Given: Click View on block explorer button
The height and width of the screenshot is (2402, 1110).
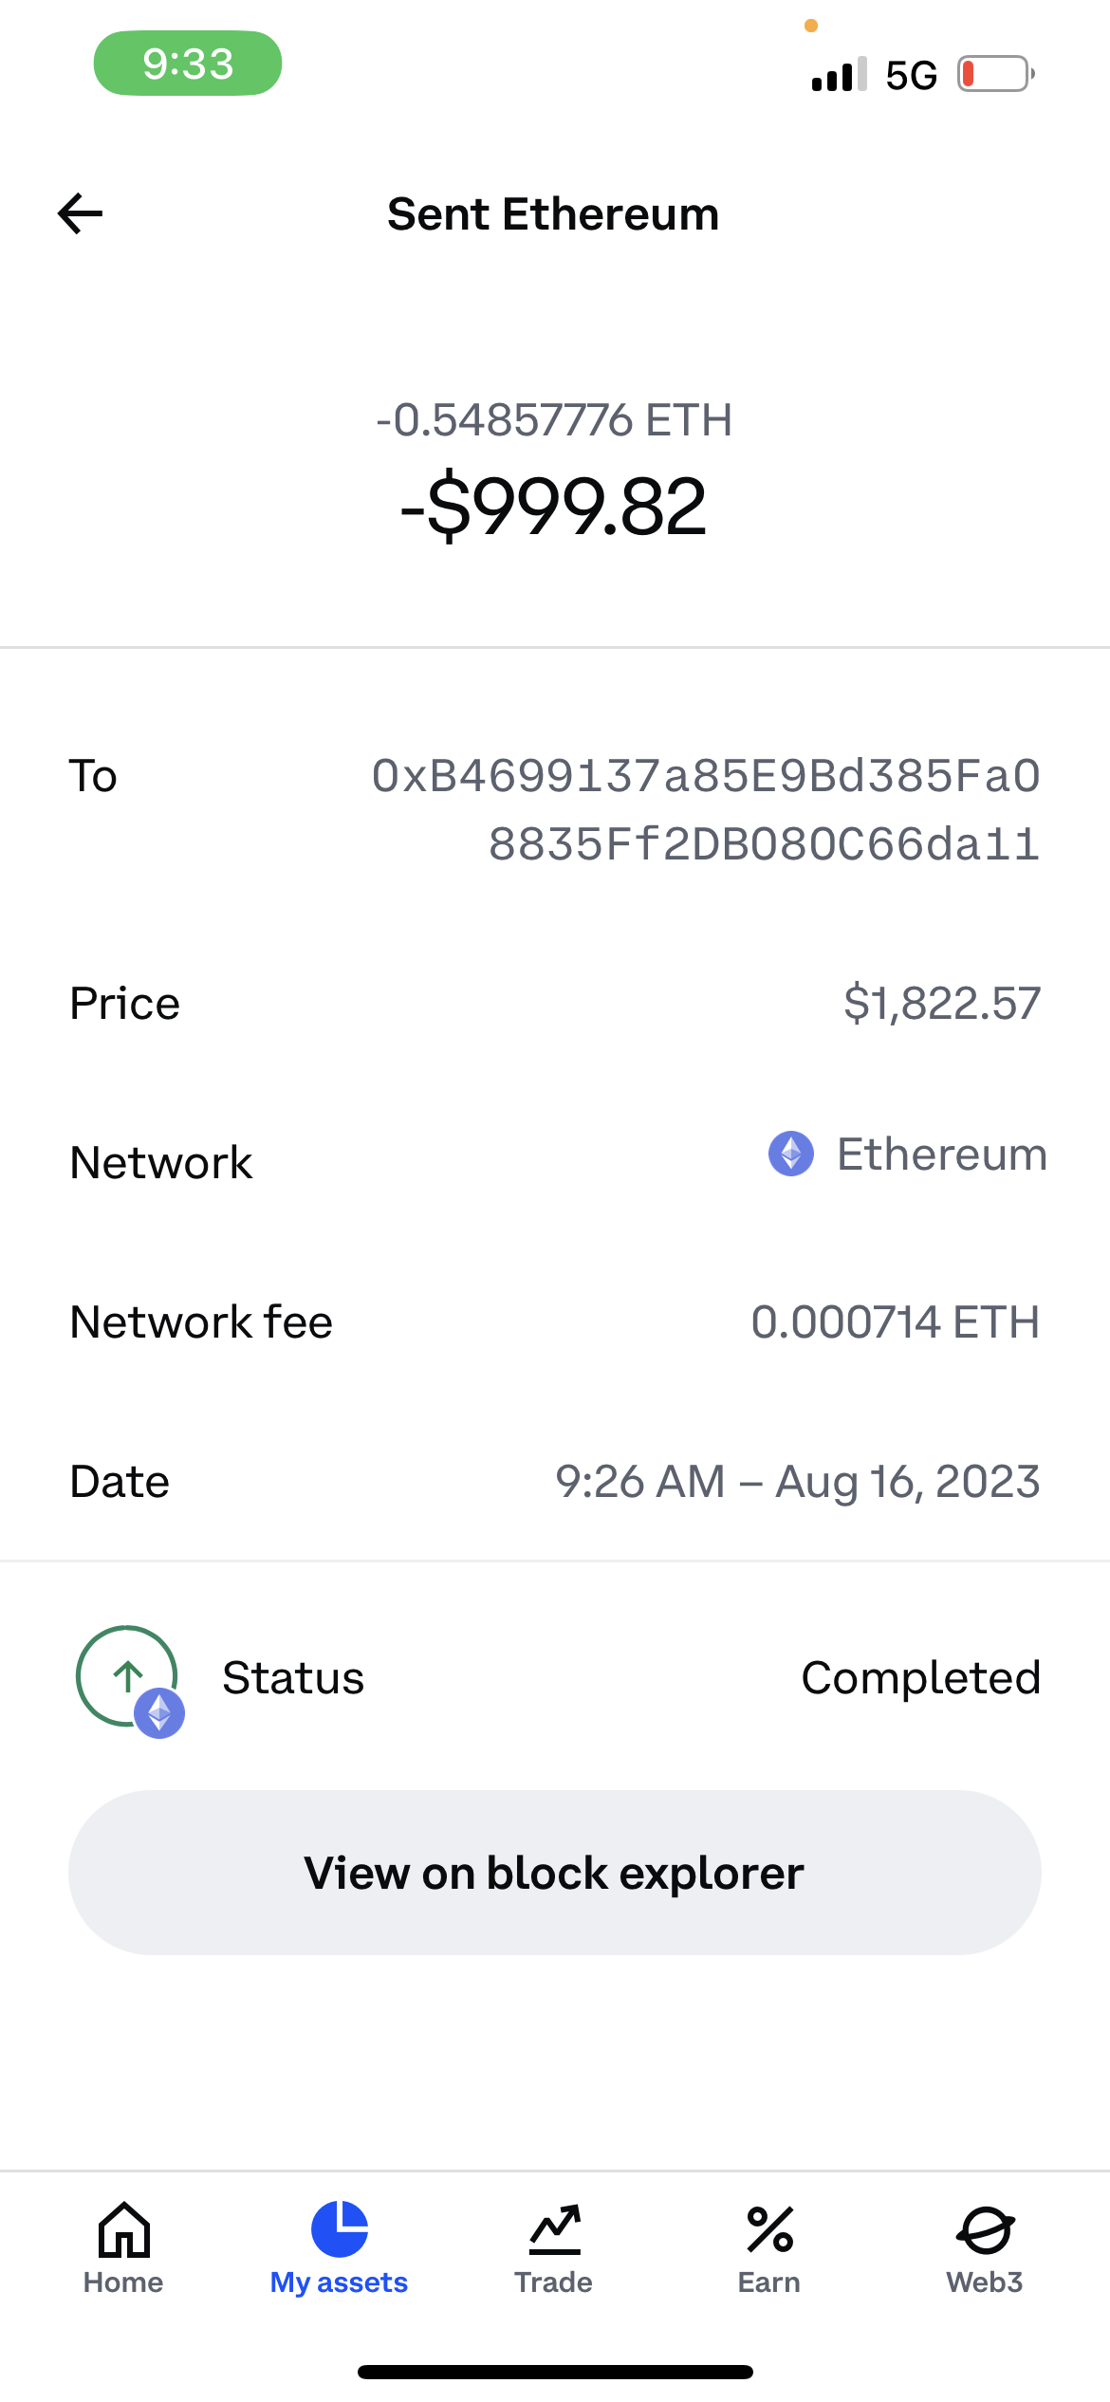Looking at the screenshot, I should [x=555, y=1873].
